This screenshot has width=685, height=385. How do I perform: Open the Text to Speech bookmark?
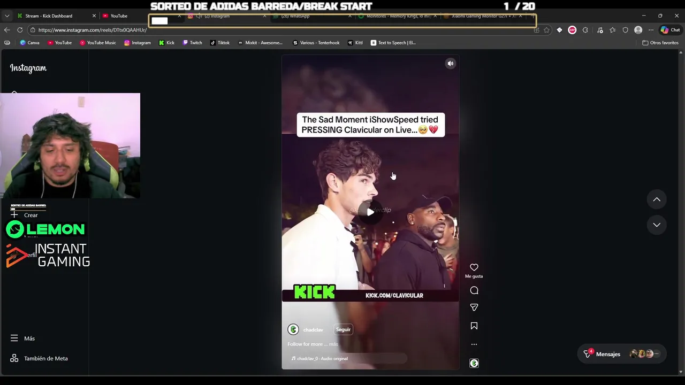[393, 43]
